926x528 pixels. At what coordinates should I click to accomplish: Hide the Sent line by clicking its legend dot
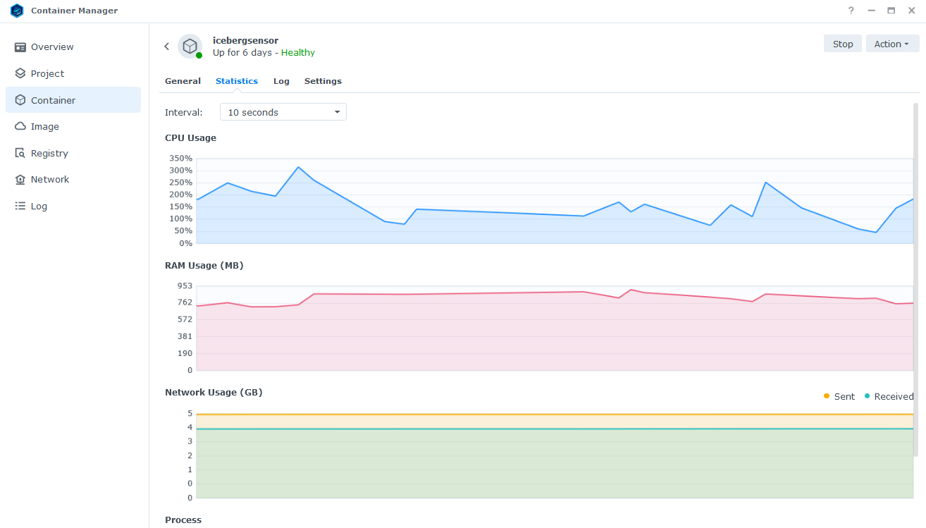825,396
